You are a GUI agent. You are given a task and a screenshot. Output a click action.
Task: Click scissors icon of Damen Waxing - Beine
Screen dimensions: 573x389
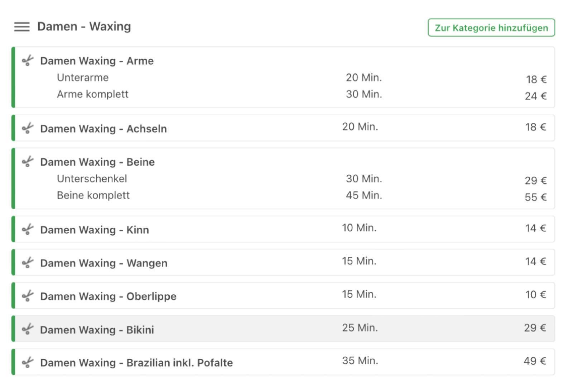click(28, 161)
